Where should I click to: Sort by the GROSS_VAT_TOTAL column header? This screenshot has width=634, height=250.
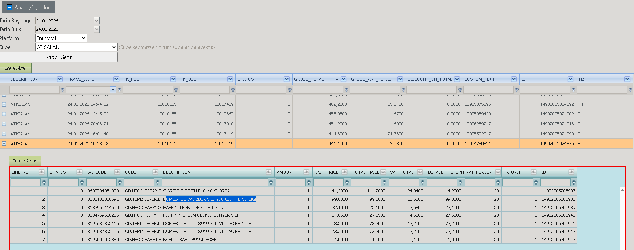coord(371,79)
